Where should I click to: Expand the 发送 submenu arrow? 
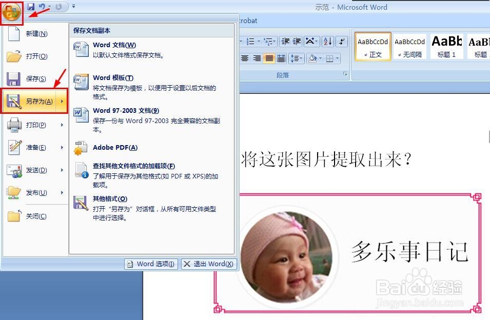[x=62, y=170]
